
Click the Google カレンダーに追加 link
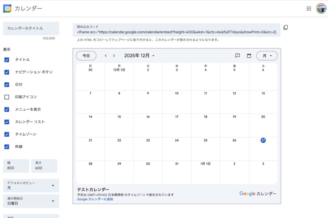tap(95, 199)
